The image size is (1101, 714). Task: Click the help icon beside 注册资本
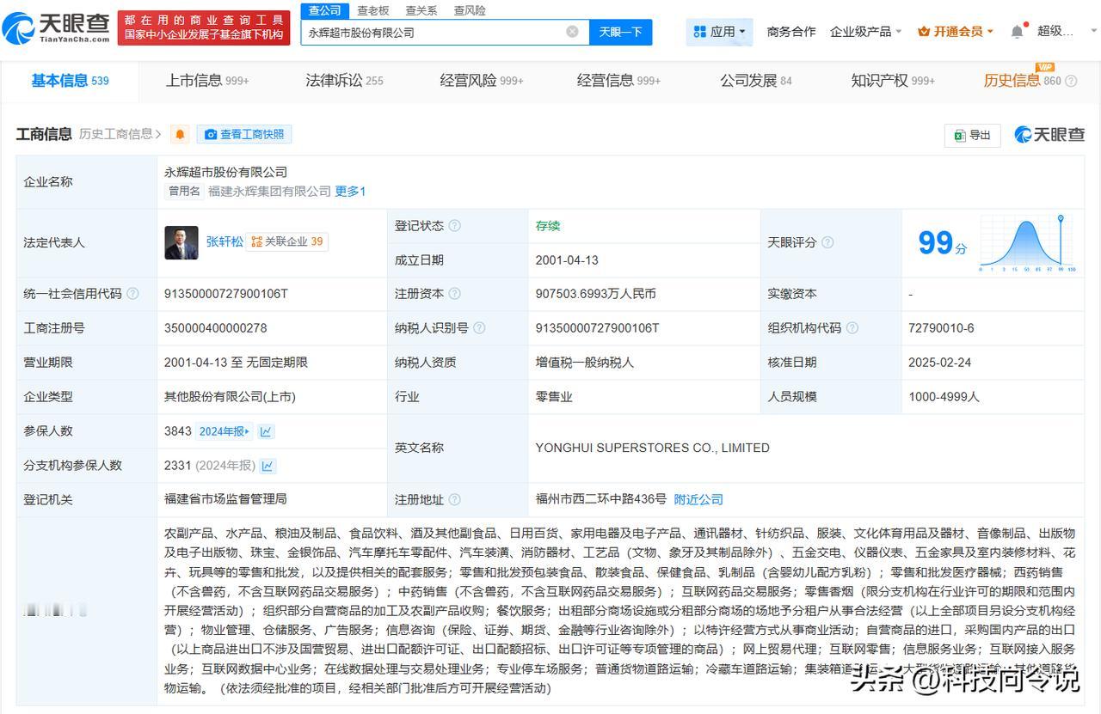click(x=454, y=294)
